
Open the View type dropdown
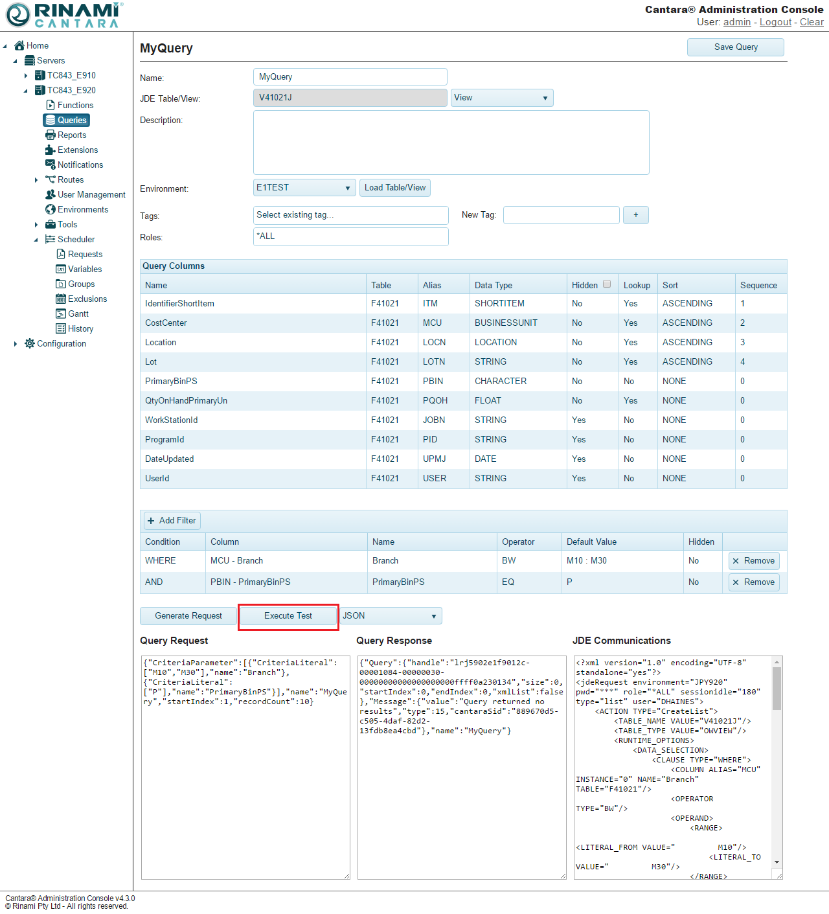pyautogui.click(x=502, y=98)
